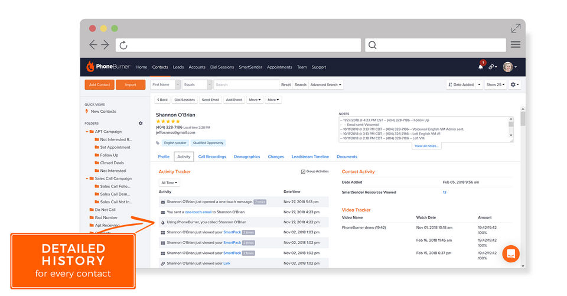Open the browser hamburger menu
This screenshot has width=567, height=296.
pos(516,44)
